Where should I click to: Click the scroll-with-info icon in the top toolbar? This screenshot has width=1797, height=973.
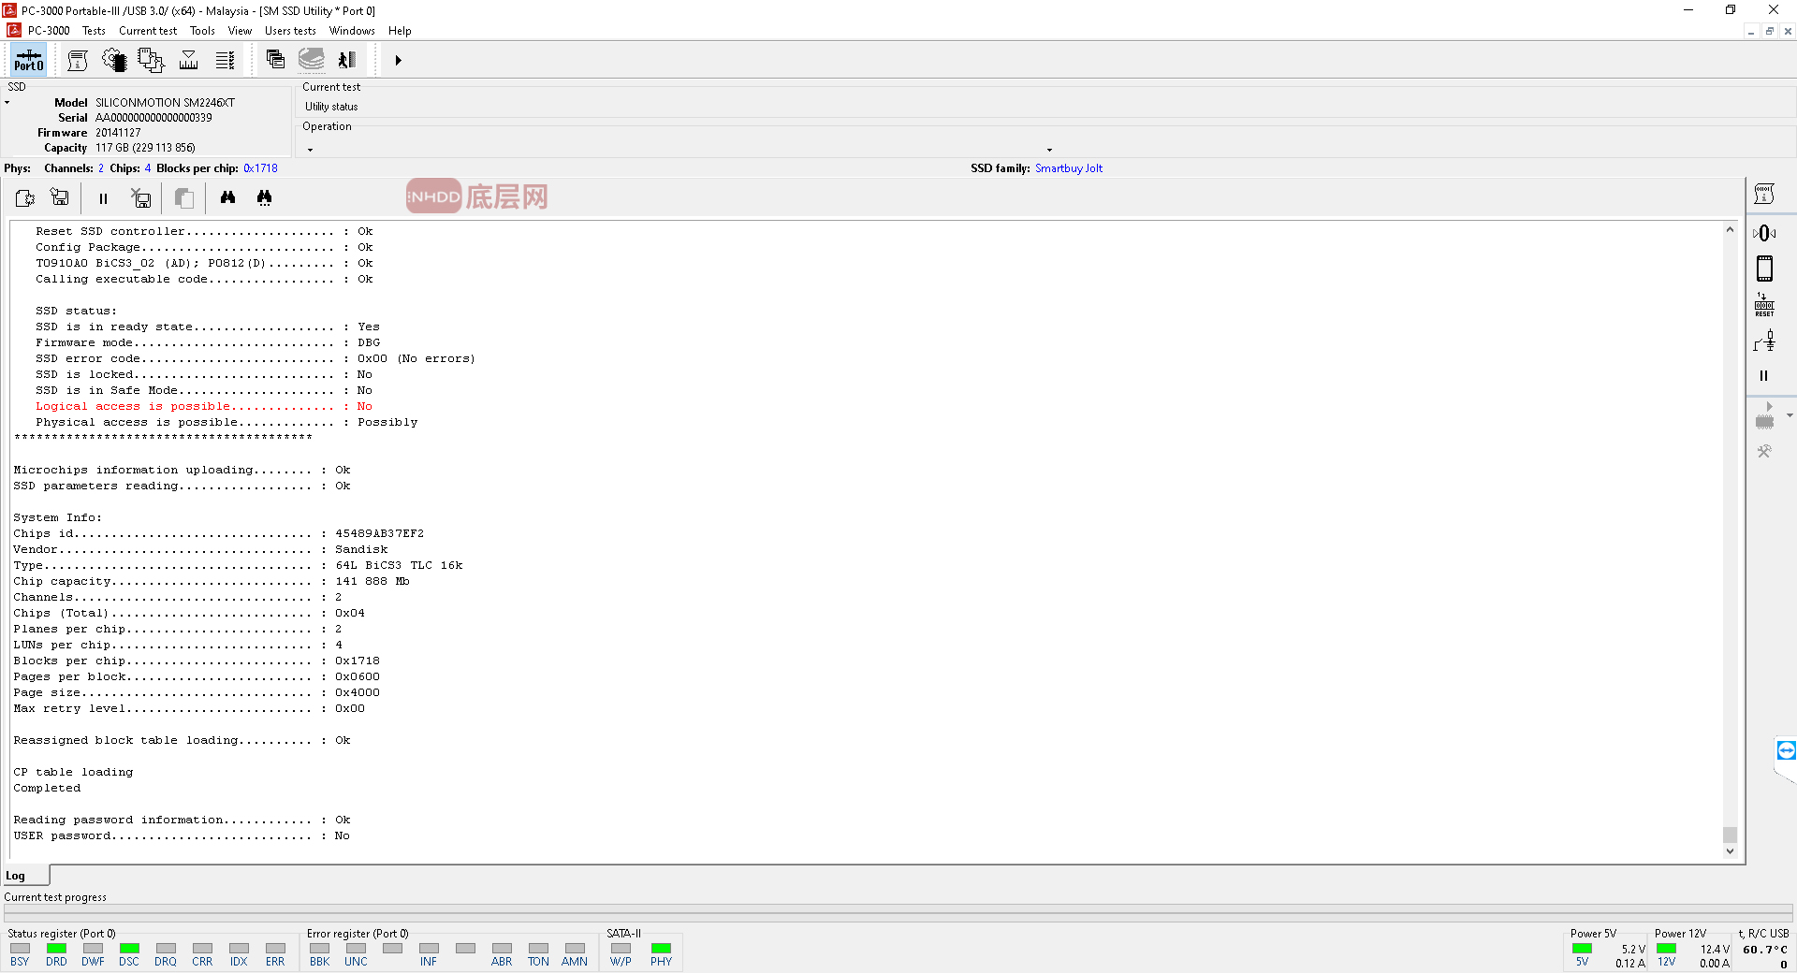[x=78, y=61]
